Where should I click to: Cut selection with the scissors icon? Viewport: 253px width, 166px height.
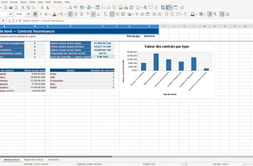pyautogui.click(x=23, y=8)
